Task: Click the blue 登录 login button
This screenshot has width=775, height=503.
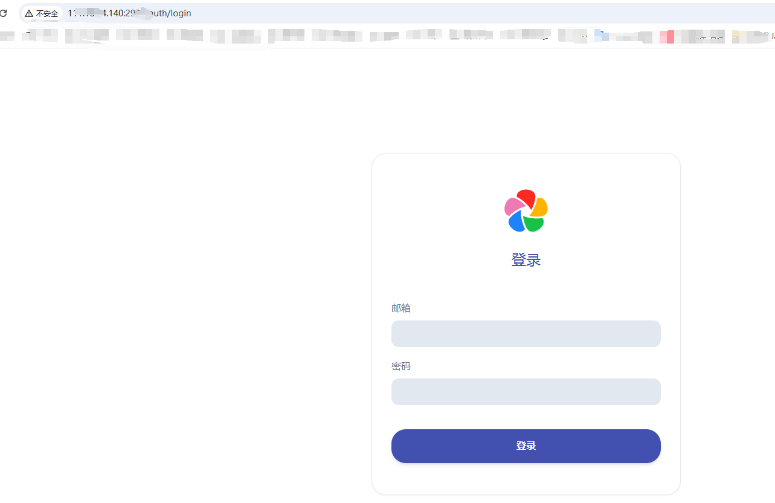Action: point(526,446)
